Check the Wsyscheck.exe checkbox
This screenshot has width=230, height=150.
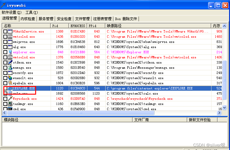[x=5, y=99]
